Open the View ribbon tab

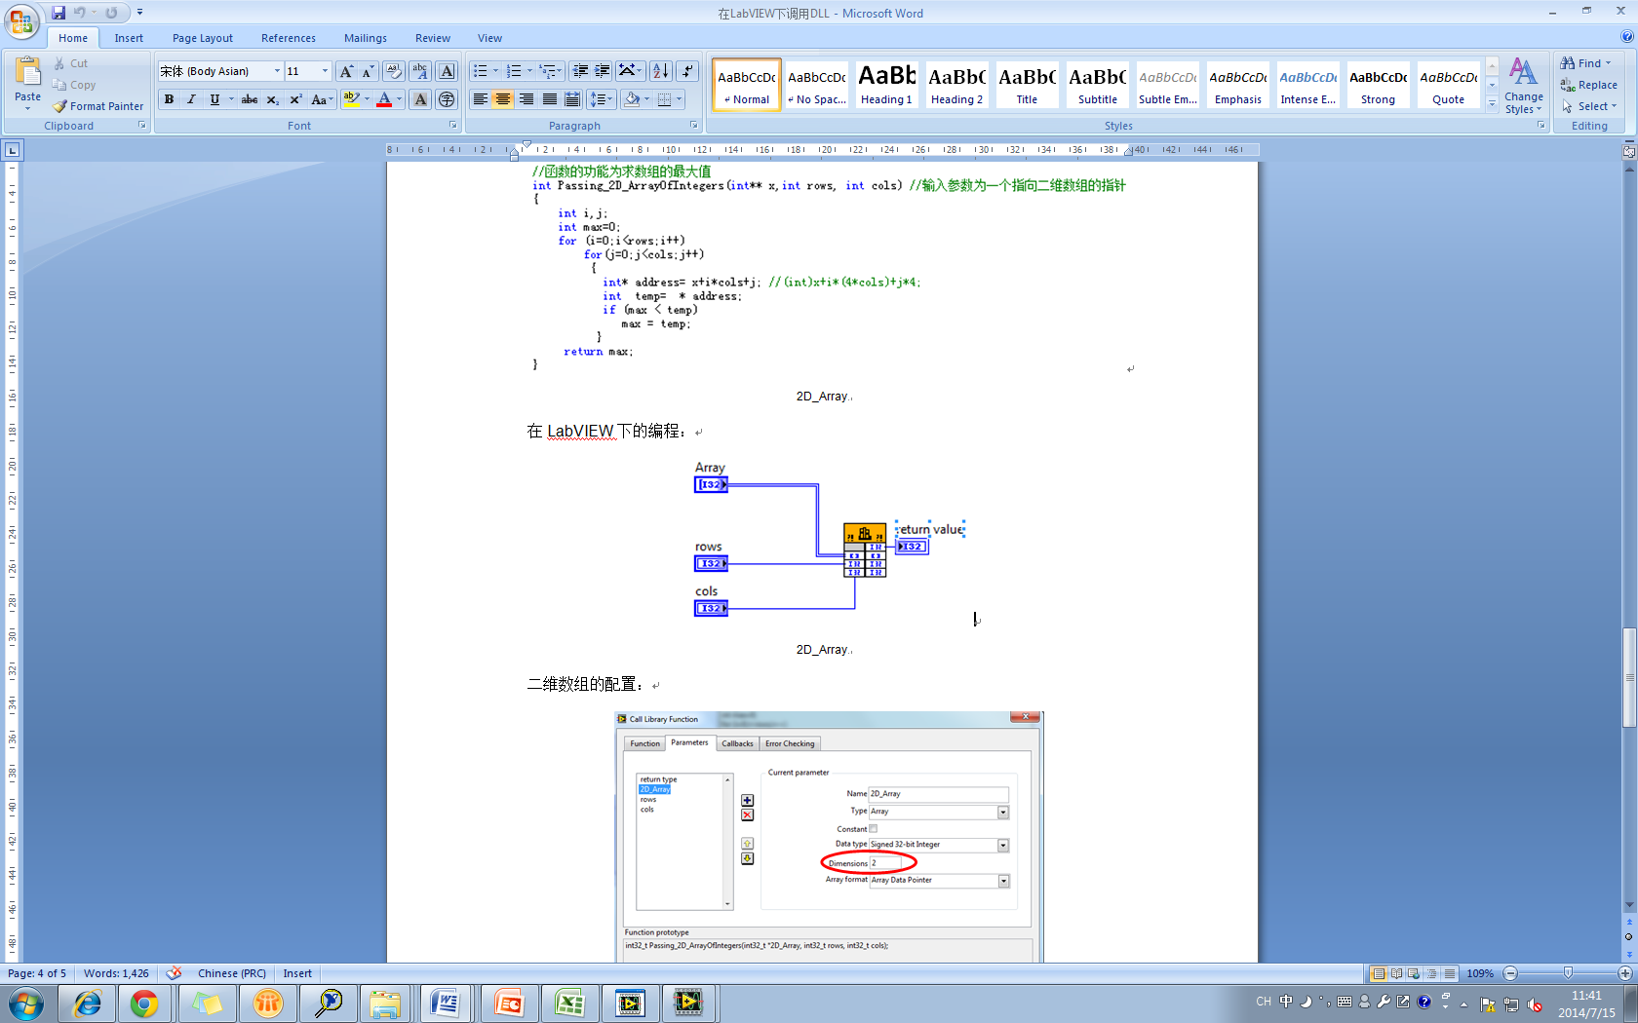[490, 38]
